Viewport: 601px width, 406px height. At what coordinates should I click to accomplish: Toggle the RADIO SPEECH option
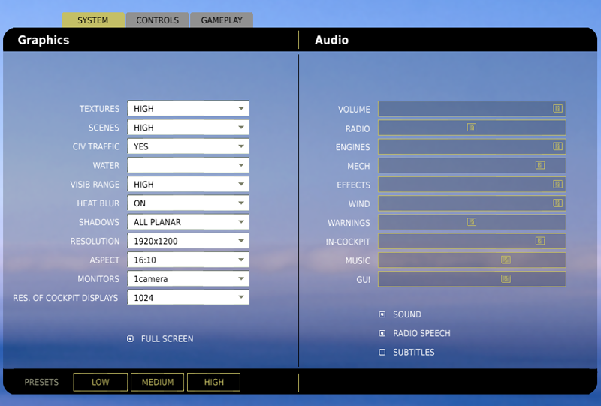(382, 333)
